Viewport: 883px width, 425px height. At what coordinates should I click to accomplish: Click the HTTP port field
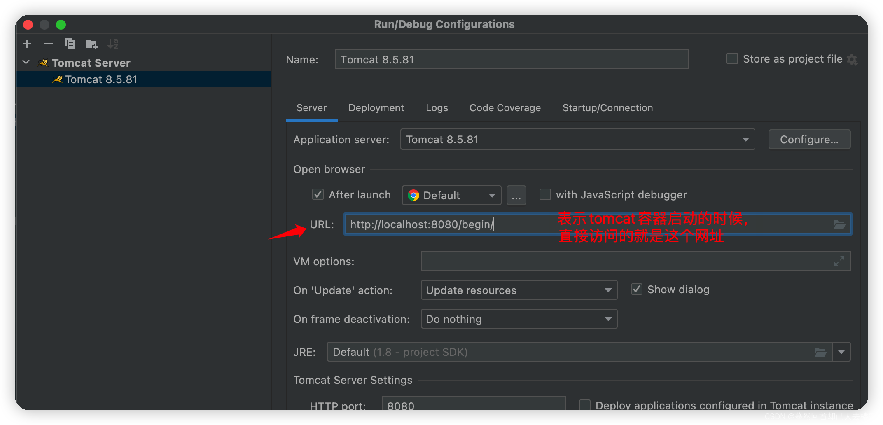pyautogui.click(x=474, y=404)
